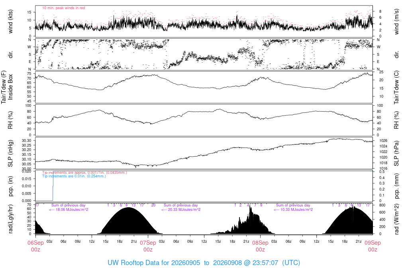Click the 06Sep 00z date label
The height and width of the screenshot is (279, 408).
coord(35,246)
